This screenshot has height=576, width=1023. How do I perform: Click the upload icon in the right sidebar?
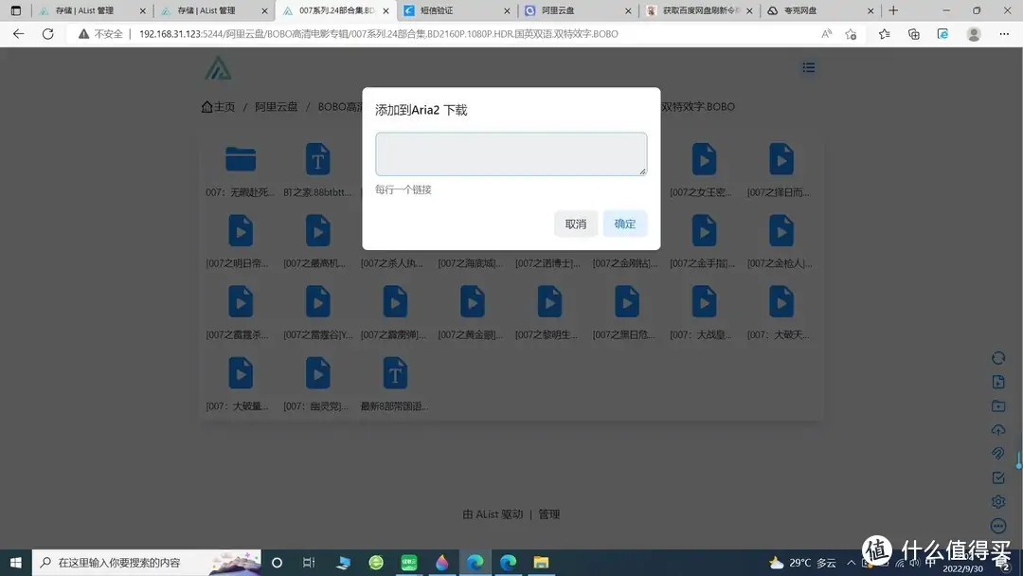point(997,429)
